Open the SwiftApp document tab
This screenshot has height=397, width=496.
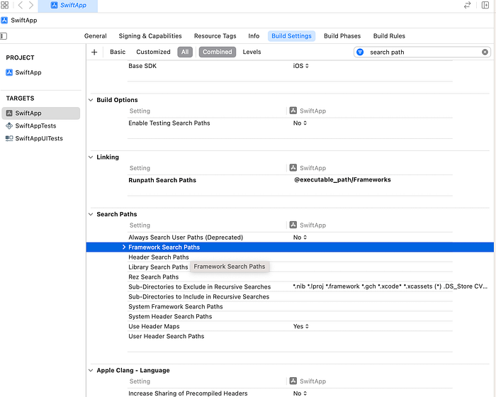click(68, 6)
